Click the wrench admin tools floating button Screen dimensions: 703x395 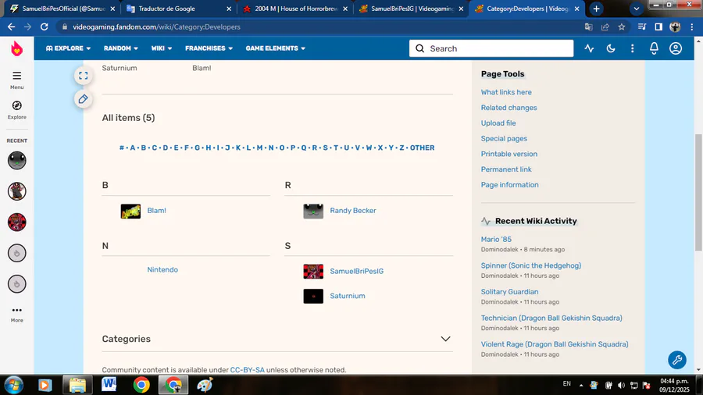[x=677, y=359]
